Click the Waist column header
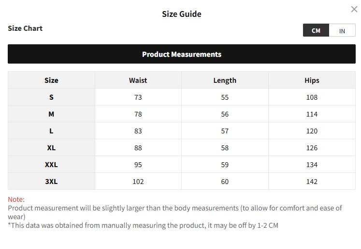The image size is (361, 249). point(138,80)
